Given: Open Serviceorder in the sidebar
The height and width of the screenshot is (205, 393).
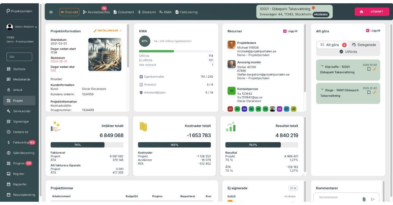Looking at the screenshot, I should [22, 111].
